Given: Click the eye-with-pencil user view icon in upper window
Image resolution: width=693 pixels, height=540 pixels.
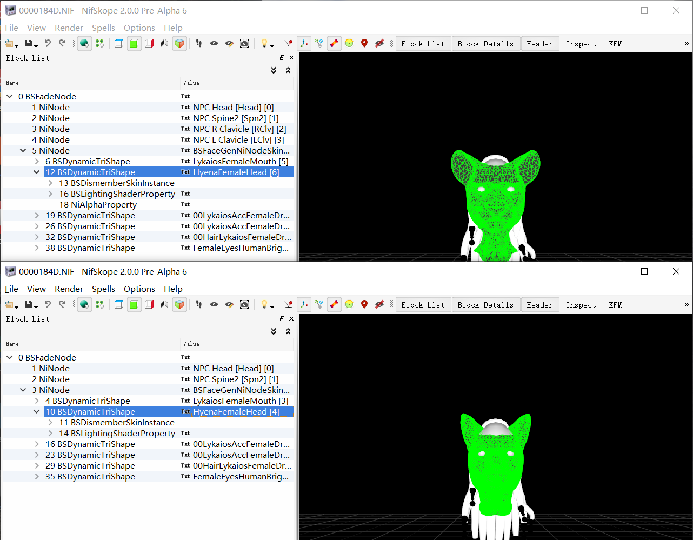Looking at the screenshot, I should pos(229,44).
